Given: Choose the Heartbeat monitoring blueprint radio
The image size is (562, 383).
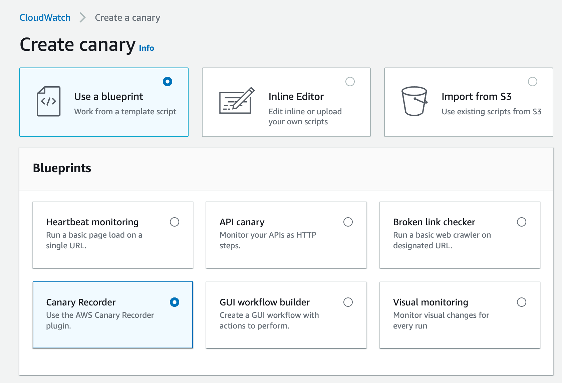Looking at the screenshot, I should pyautogui.click(x=175, y=222).
